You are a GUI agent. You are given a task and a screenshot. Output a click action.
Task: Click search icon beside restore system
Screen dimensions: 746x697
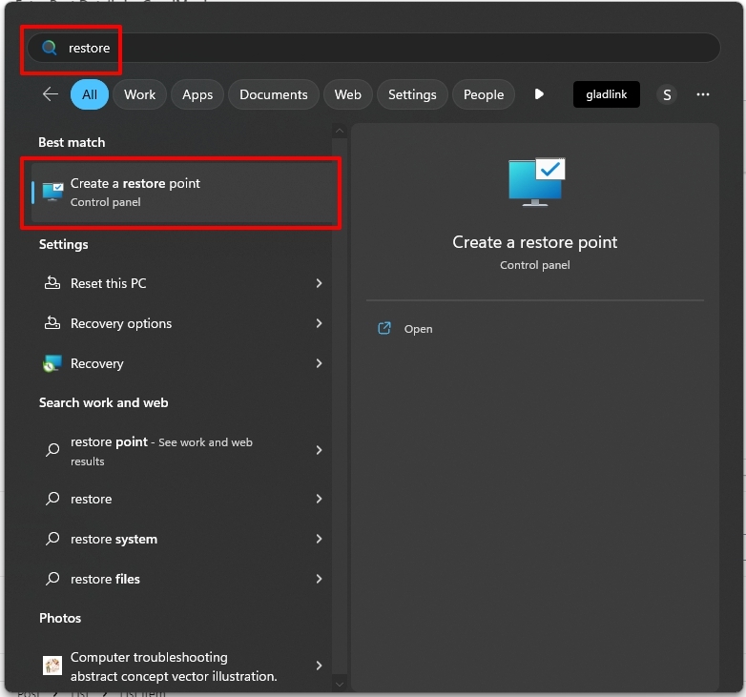tap(52, 538)
